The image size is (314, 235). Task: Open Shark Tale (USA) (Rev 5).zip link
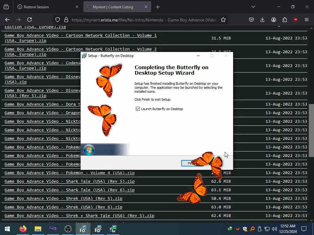(70, 181)
